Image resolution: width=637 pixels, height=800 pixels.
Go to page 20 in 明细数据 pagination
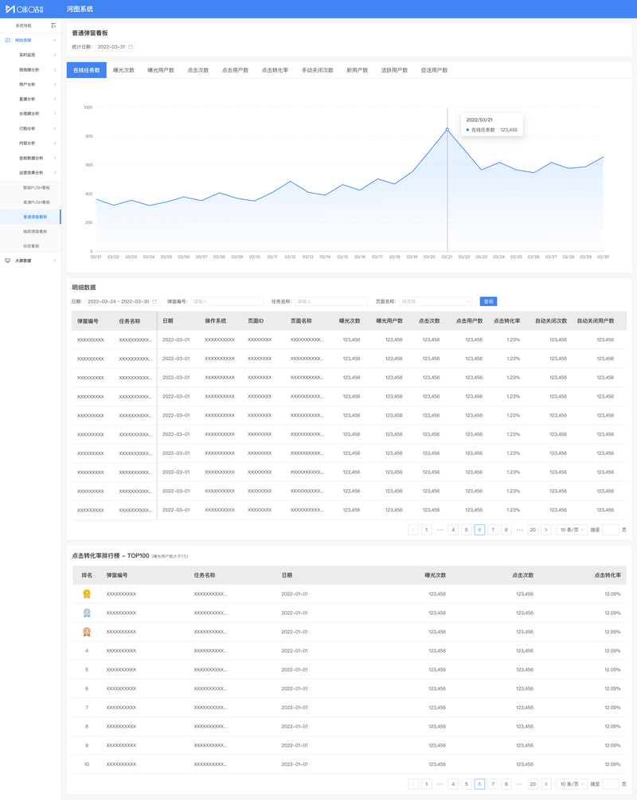[x=533, y=530]
